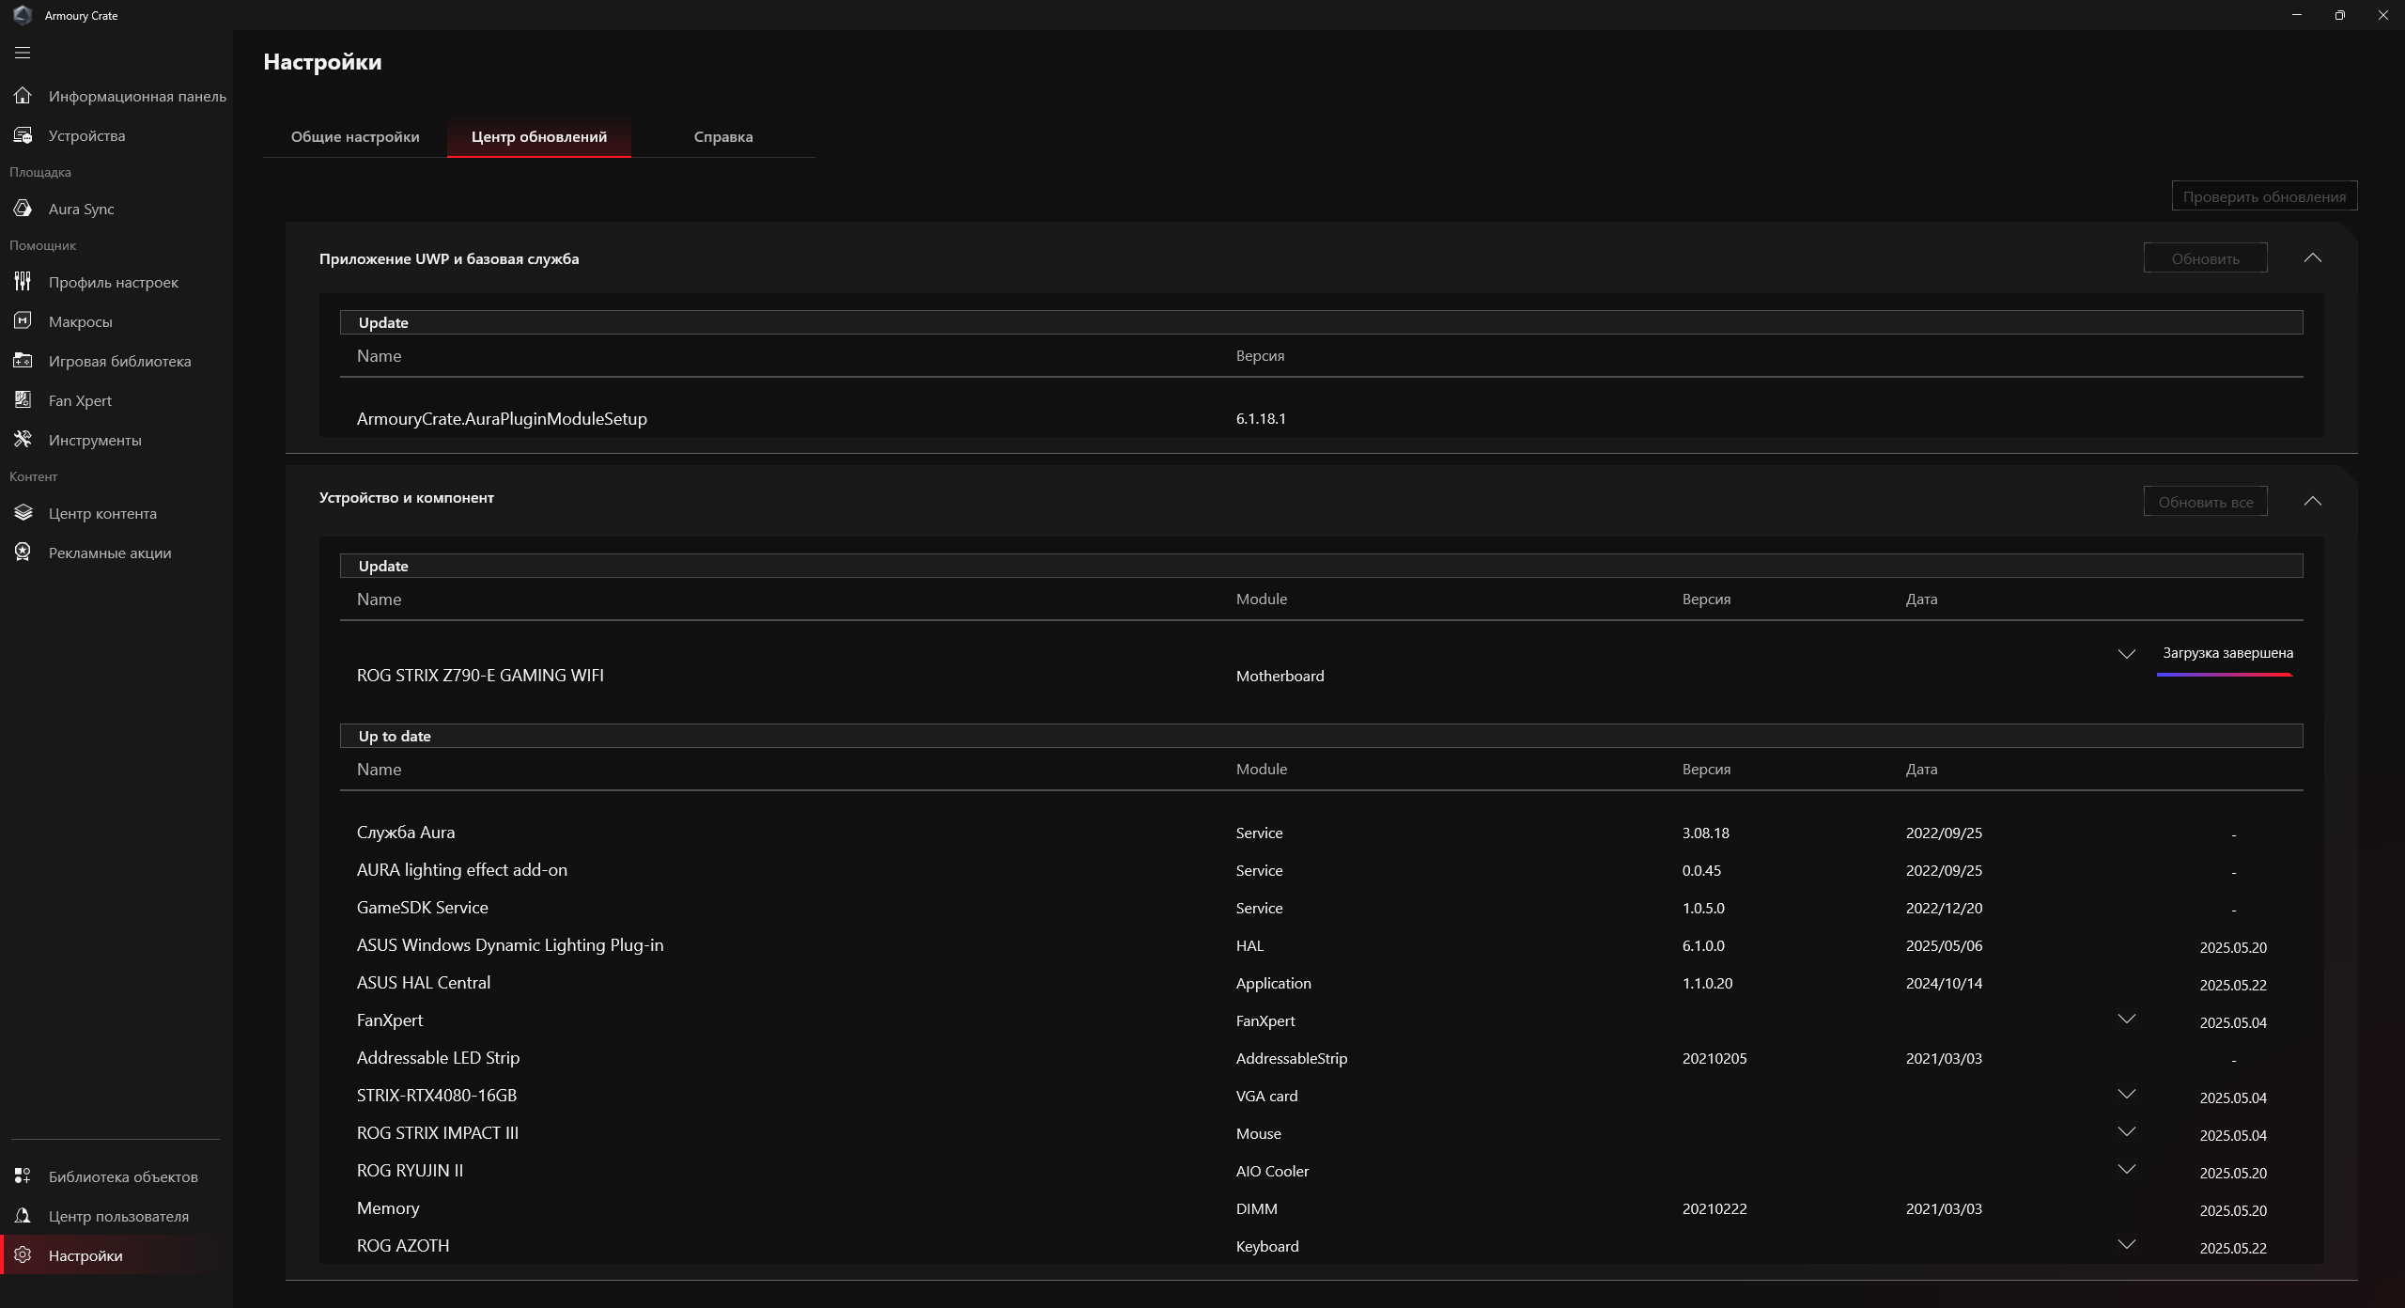Click ASUS Windows Dynamic Lighting Plug-in row
Viewport: 2405px width, 1308px height.
pos(1321,945)
